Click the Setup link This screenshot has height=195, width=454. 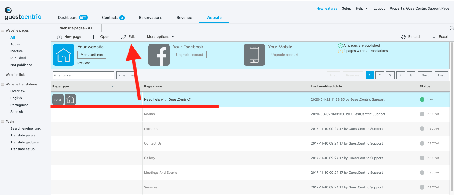[346, 8]
